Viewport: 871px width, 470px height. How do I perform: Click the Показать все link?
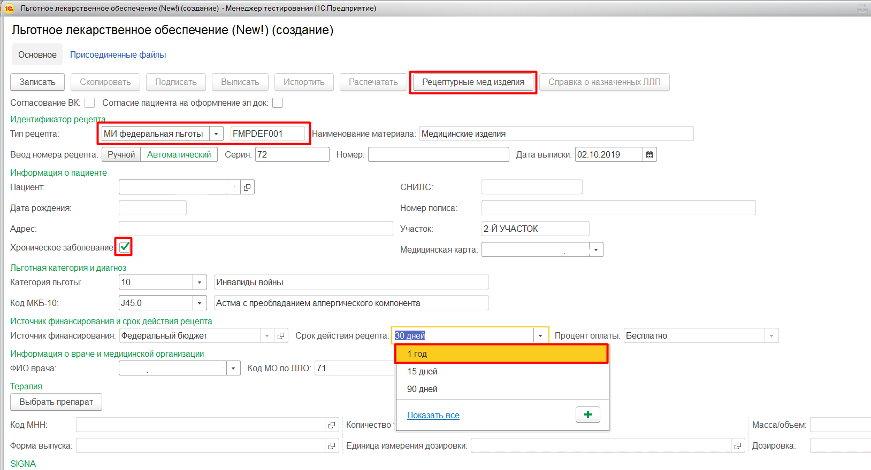[433, 416]
